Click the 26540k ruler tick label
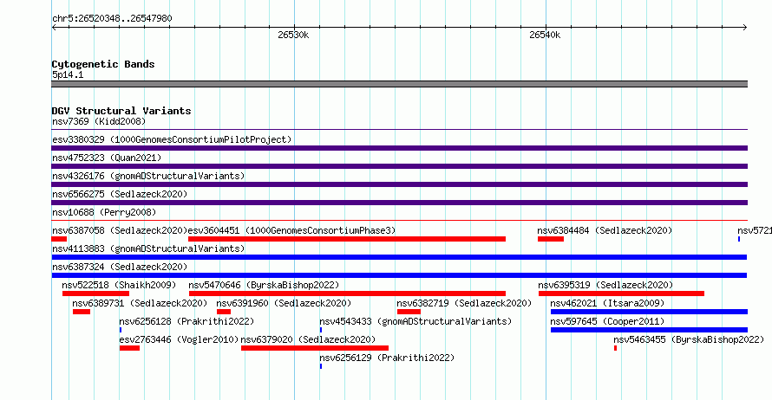Screen dimensions: 772x400 (x=545, y=35)
